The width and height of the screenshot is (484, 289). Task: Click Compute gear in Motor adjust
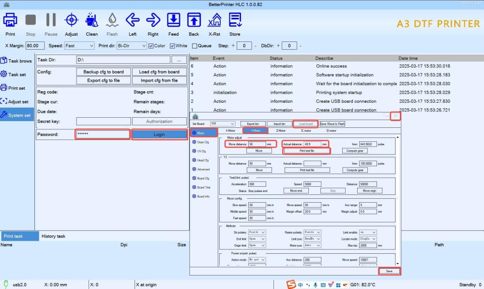click(x=355, y=151)
